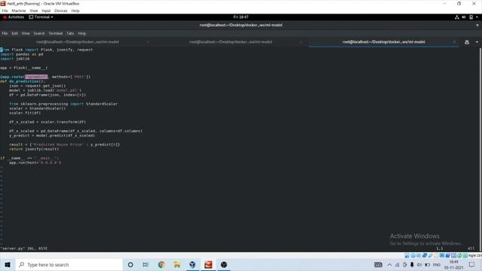Open the terminal File menu
This screenshot has width=482, height=271.
5,33
